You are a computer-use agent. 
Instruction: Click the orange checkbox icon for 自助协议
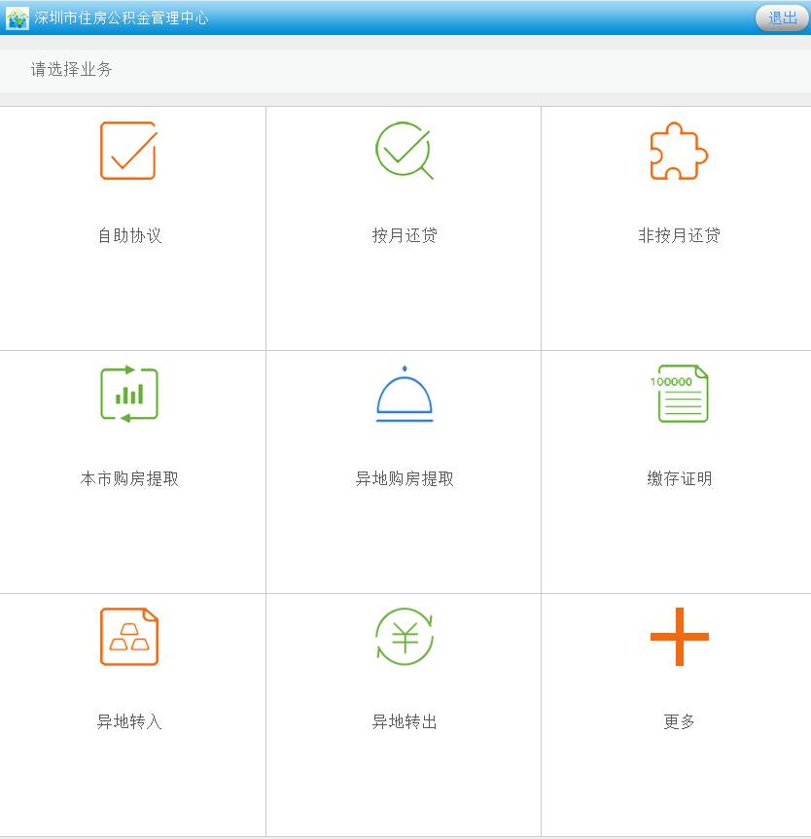(128, 151)
